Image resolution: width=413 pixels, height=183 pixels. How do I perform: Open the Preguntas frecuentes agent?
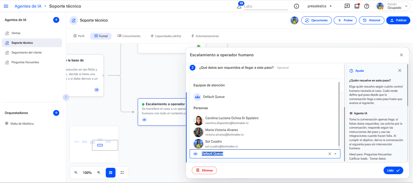click(x=32, y=62)
